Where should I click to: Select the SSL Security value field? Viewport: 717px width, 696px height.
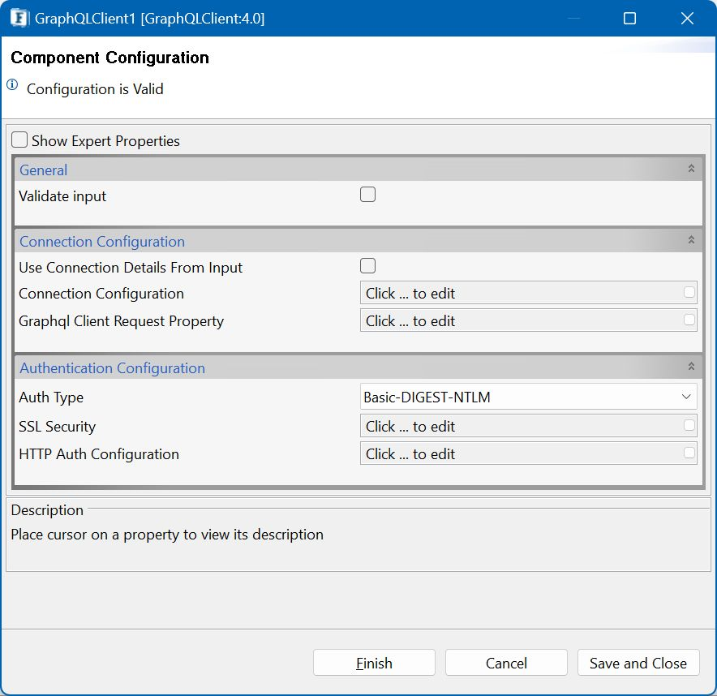point(528,426)
